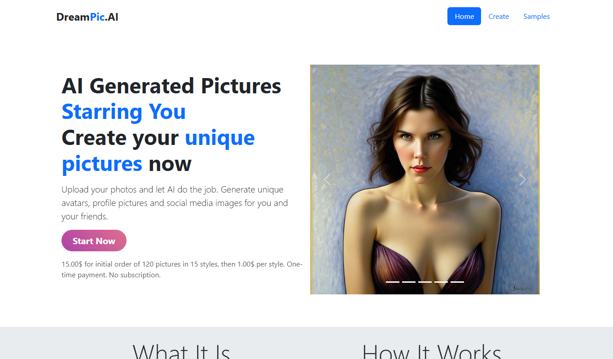Open the DreamPic.AI logo link

coord(88,17)
